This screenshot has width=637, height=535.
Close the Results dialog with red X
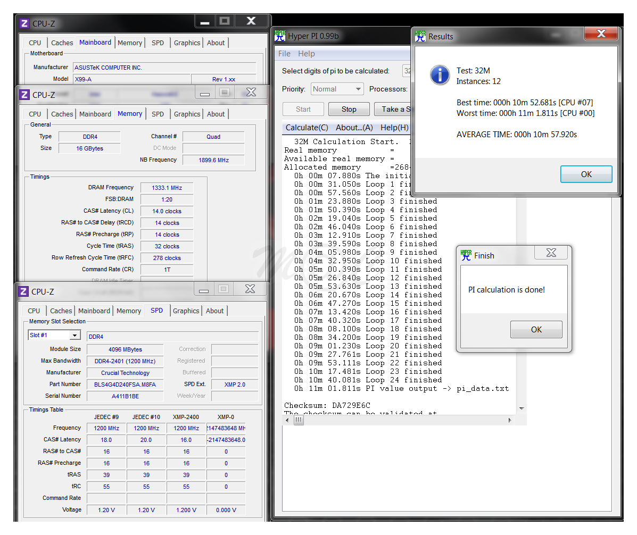tap(601, 34)
